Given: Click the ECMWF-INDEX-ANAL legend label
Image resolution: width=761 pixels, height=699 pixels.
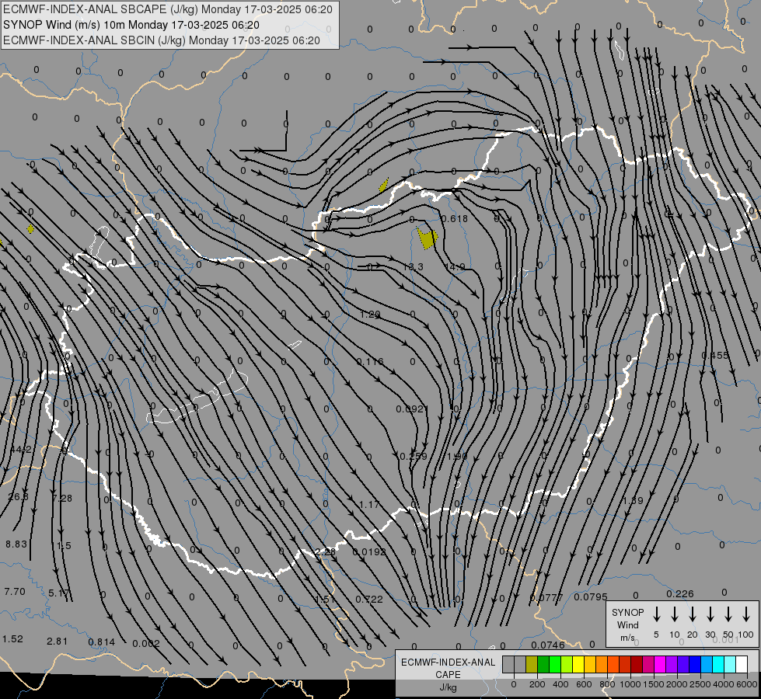Looking at the screenshot, I should 448,662.
